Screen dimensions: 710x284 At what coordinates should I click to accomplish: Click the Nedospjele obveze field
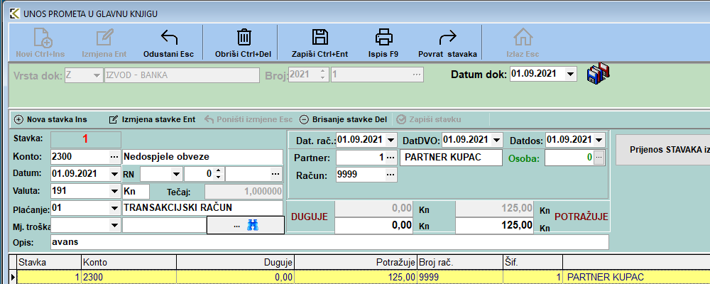pyautogui.click(x=202, y=157)
